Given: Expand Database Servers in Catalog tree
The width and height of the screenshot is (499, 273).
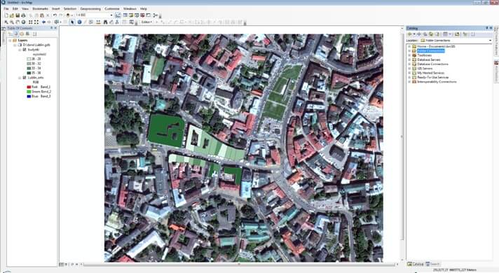Looking at the screenshot, I should pos(409,59).
